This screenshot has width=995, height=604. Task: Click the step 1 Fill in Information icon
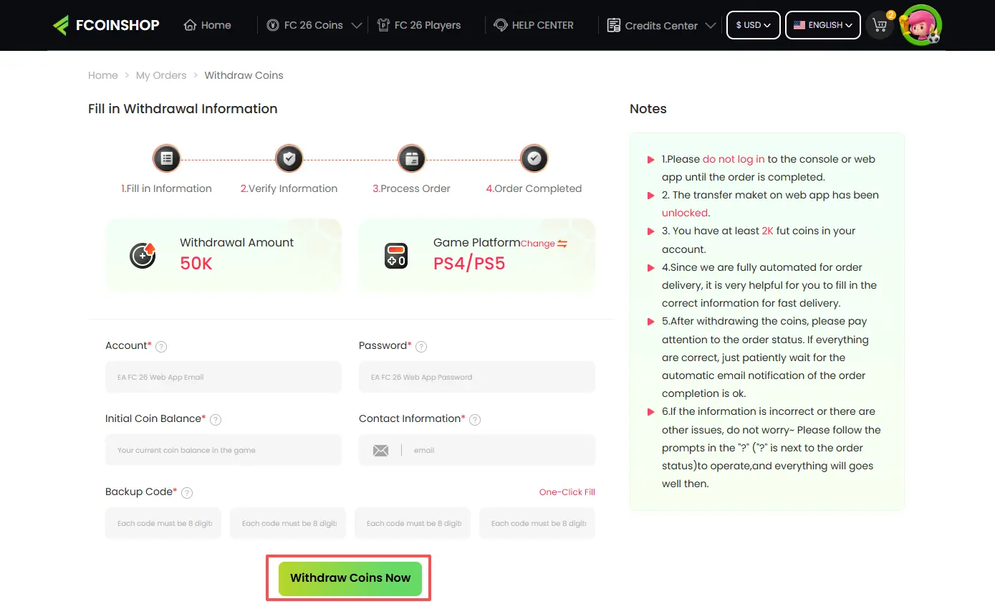(166, 158)
